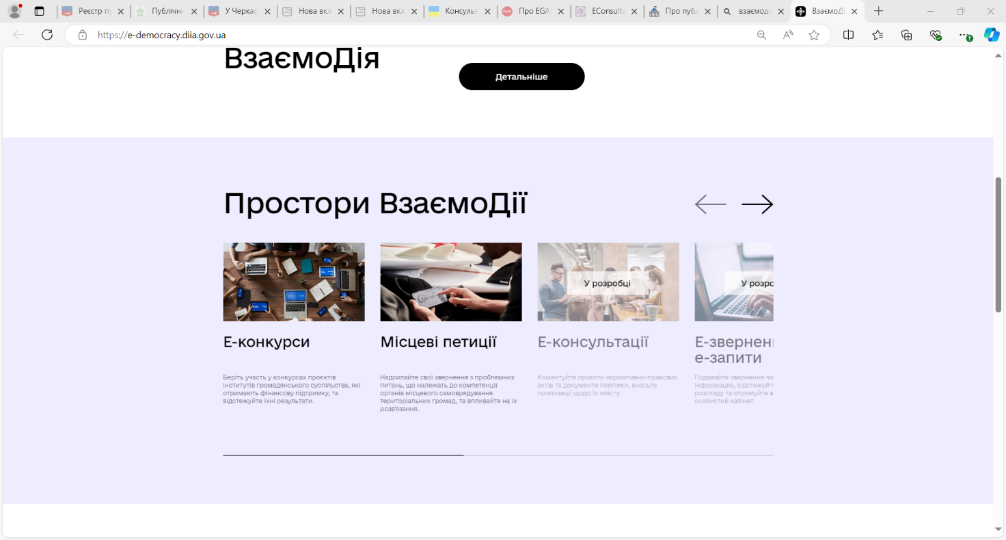The image size is (1006, 540).
Task: Click the laptop thumbnail of Е-звернення card
Action: [x=734, y=282]
